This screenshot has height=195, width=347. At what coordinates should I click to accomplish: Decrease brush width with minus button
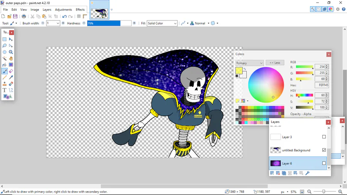tap(43, 23)
